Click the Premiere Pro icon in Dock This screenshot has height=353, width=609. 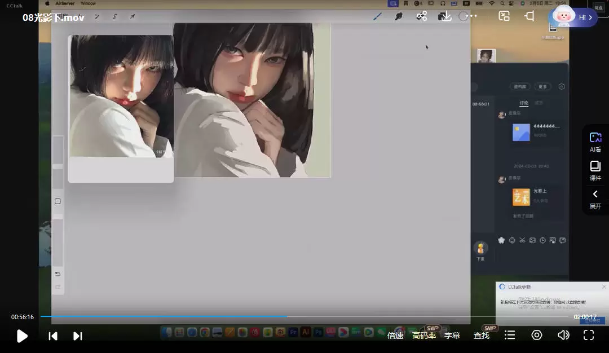click(293, 332)
